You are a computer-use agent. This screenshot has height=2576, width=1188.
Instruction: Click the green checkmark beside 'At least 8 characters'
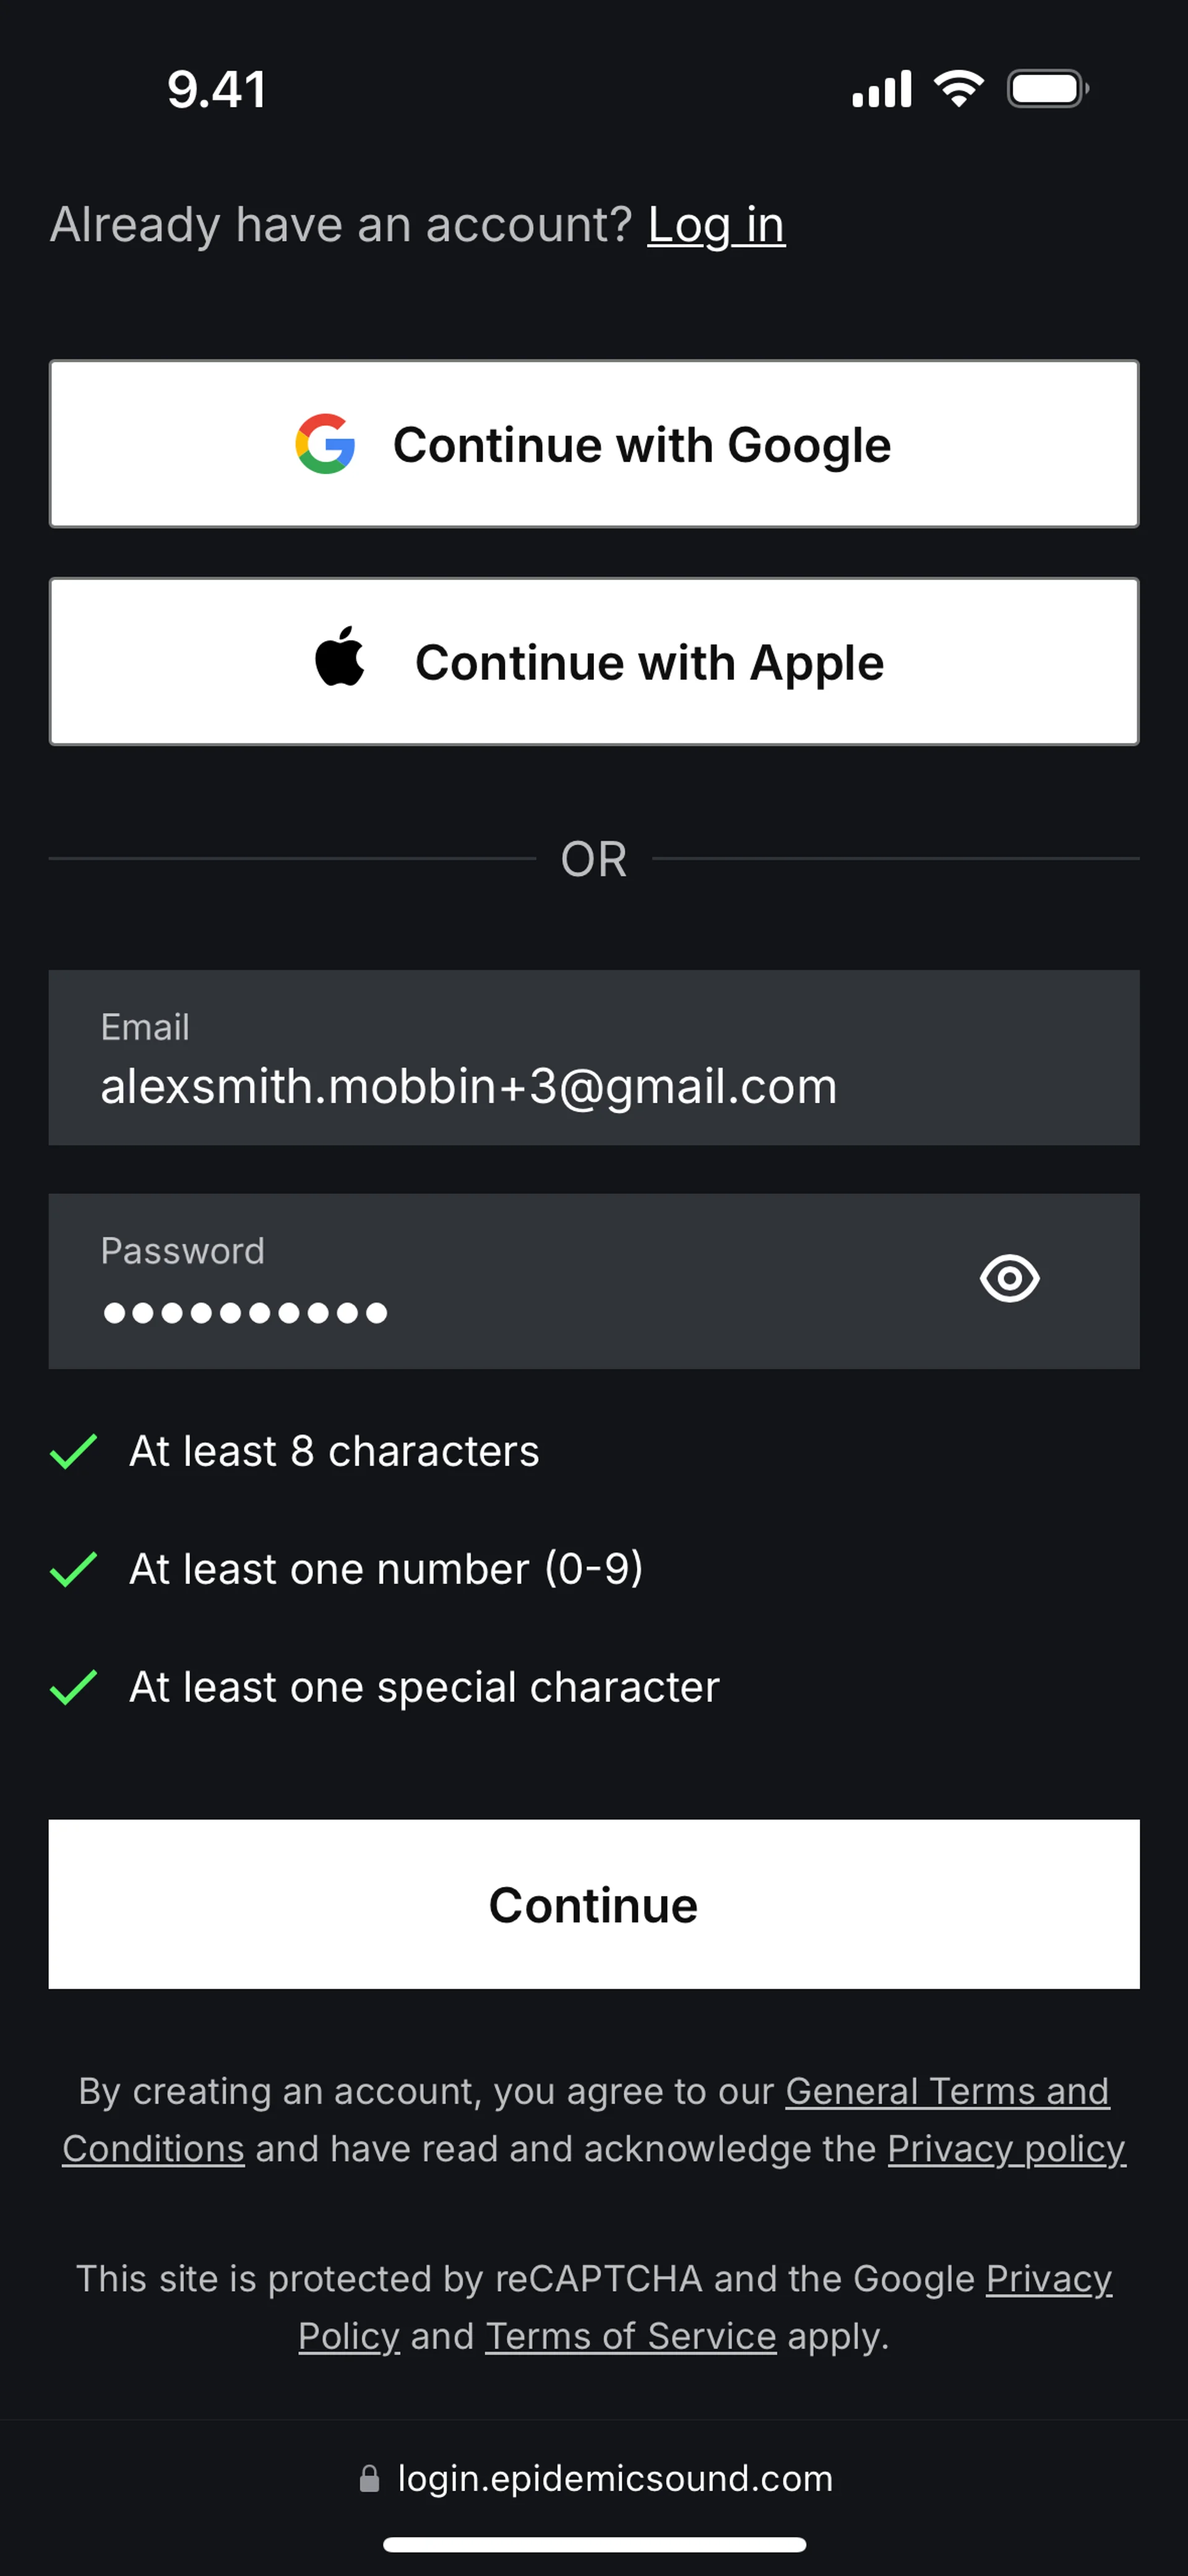[73, 1451]
